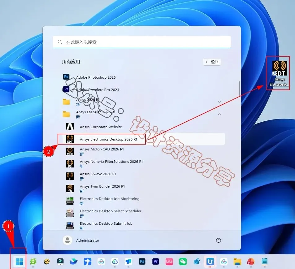Open File Explorer folder icon in taskbar
This screenshot has width=295, height=269.
[237, 262]
